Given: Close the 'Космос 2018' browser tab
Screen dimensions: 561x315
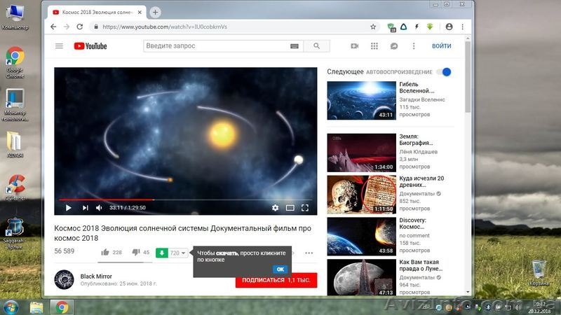Looking at the screenshot, I should 140,12.
